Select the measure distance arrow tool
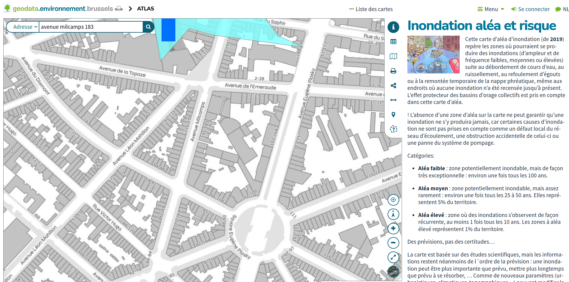This screenshot has height=282, width=569. point(393,100)
